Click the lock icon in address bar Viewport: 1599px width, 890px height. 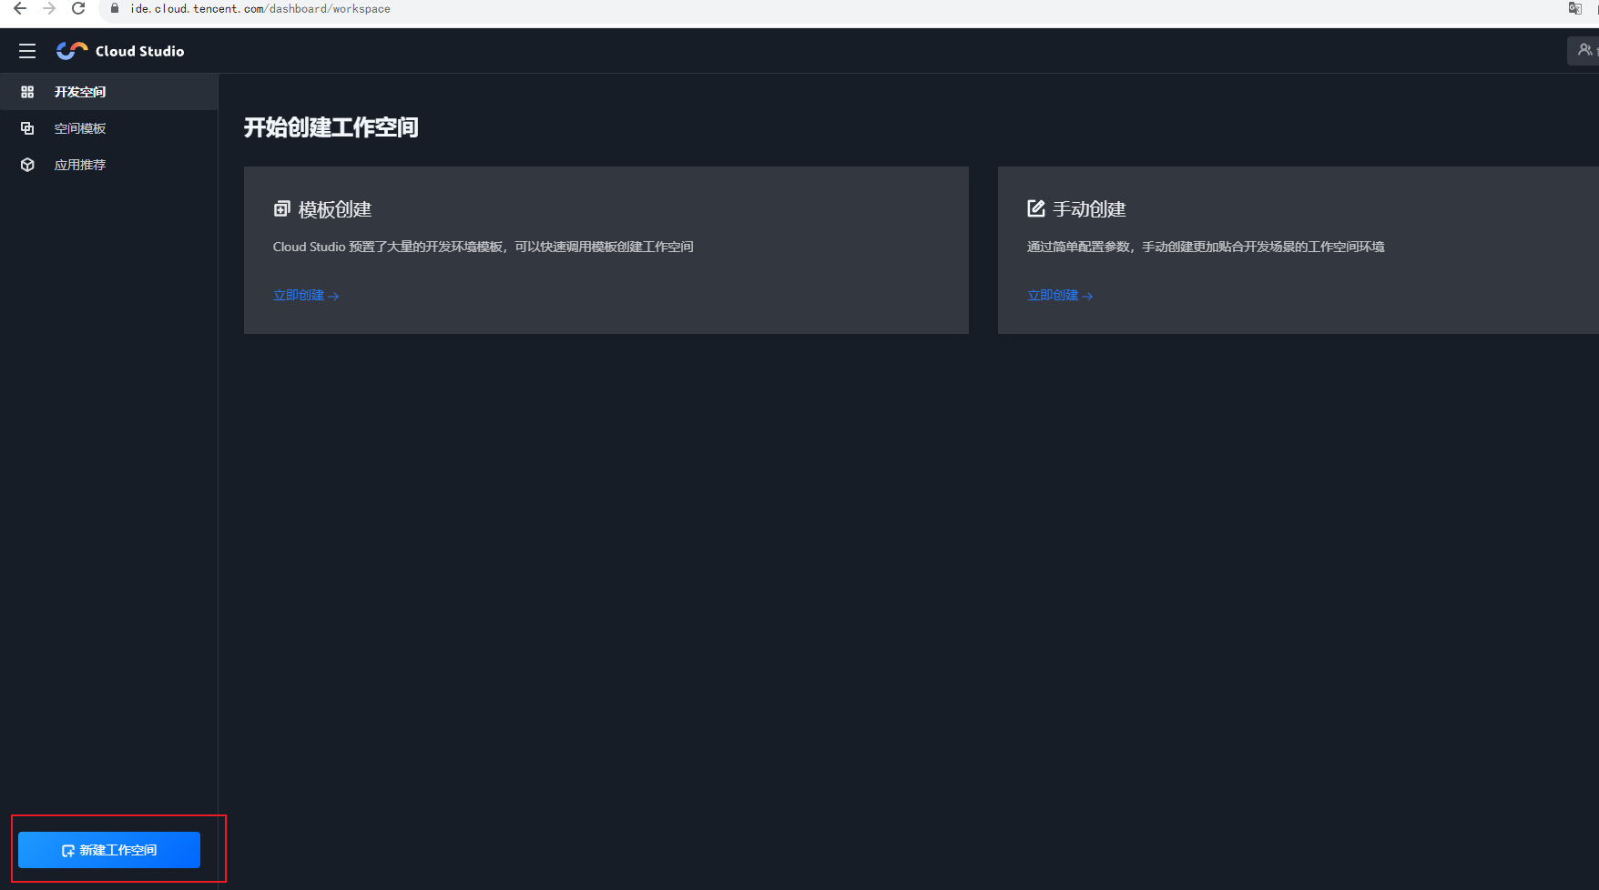pyautogui.click(x=115, y=8)
